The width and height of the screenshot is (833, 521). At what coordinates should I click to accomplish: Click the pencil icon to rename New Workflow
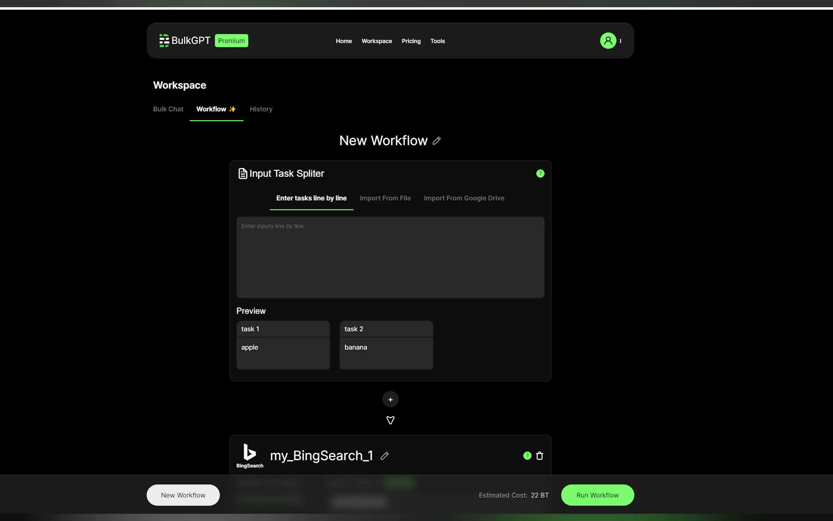(437, 141)
